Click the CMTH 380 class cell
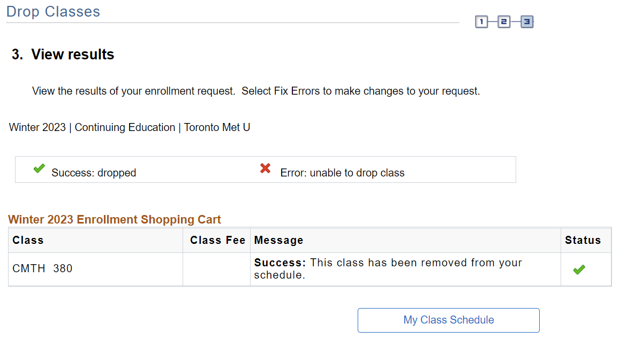627x346 pixels. click(42, 269)
